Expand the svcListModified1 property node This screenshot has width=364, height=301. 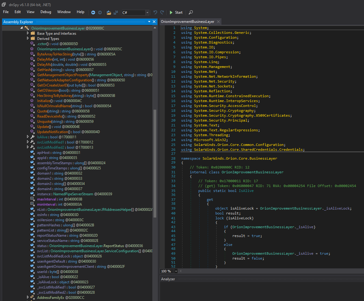[x=28, y=142]
